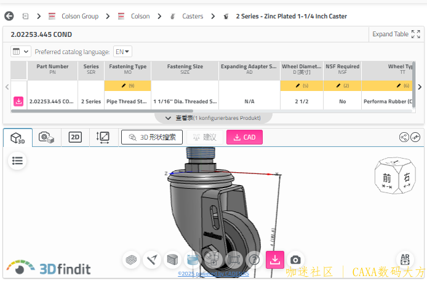Open the 3D view tab
Viewport: 427px width, 281px height.
tap(17, 138)
